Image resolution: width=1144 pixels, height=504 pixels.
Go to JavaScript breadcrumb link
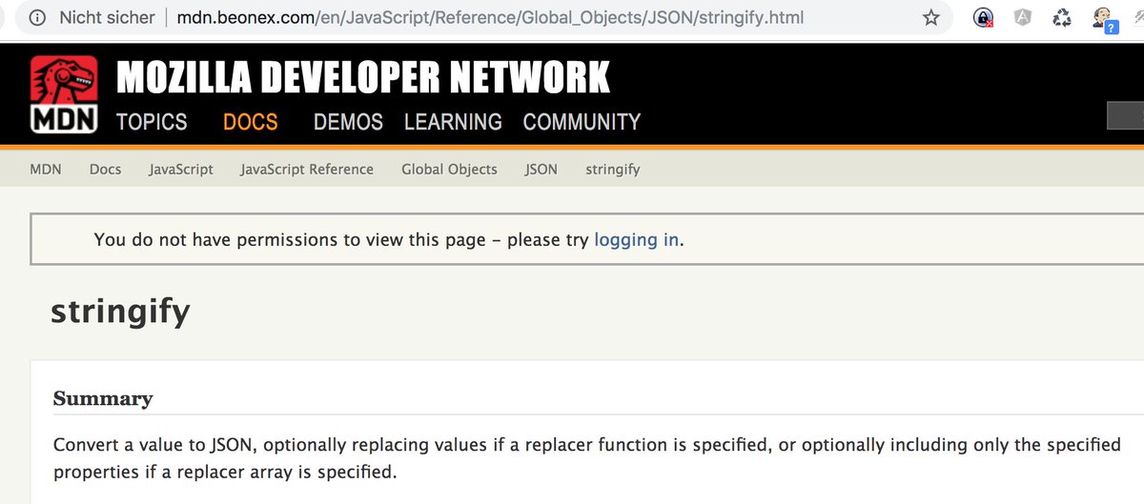[x=181, y=169]
